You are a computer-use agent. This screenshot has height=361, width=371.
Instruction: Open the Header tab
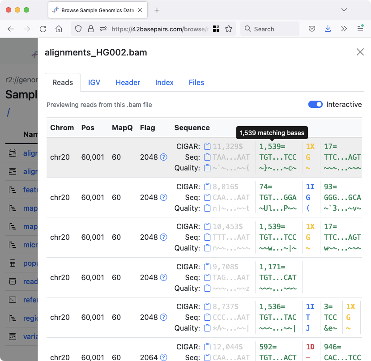tap(128, 82)
